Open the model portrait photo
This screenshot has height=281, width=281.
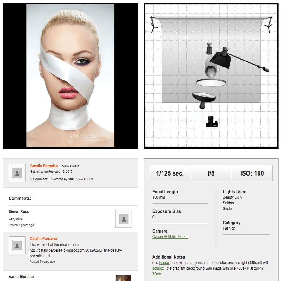[x=70, y=76]
